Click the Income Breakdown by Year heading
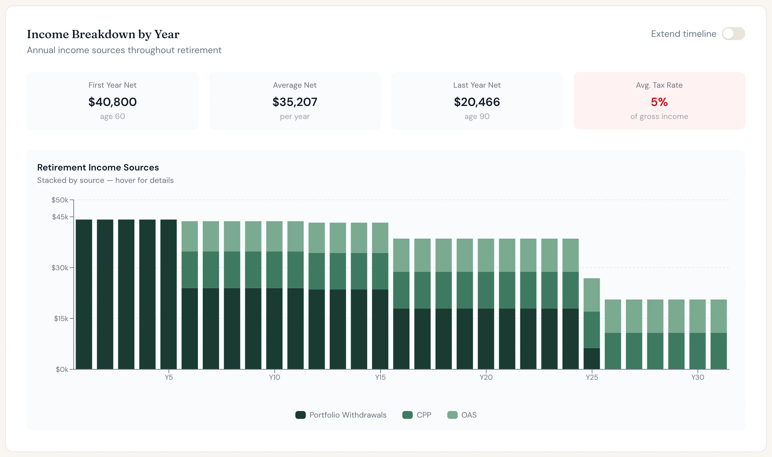The height and width of the screenshot is (457, 772). click(x=103, y=34)
